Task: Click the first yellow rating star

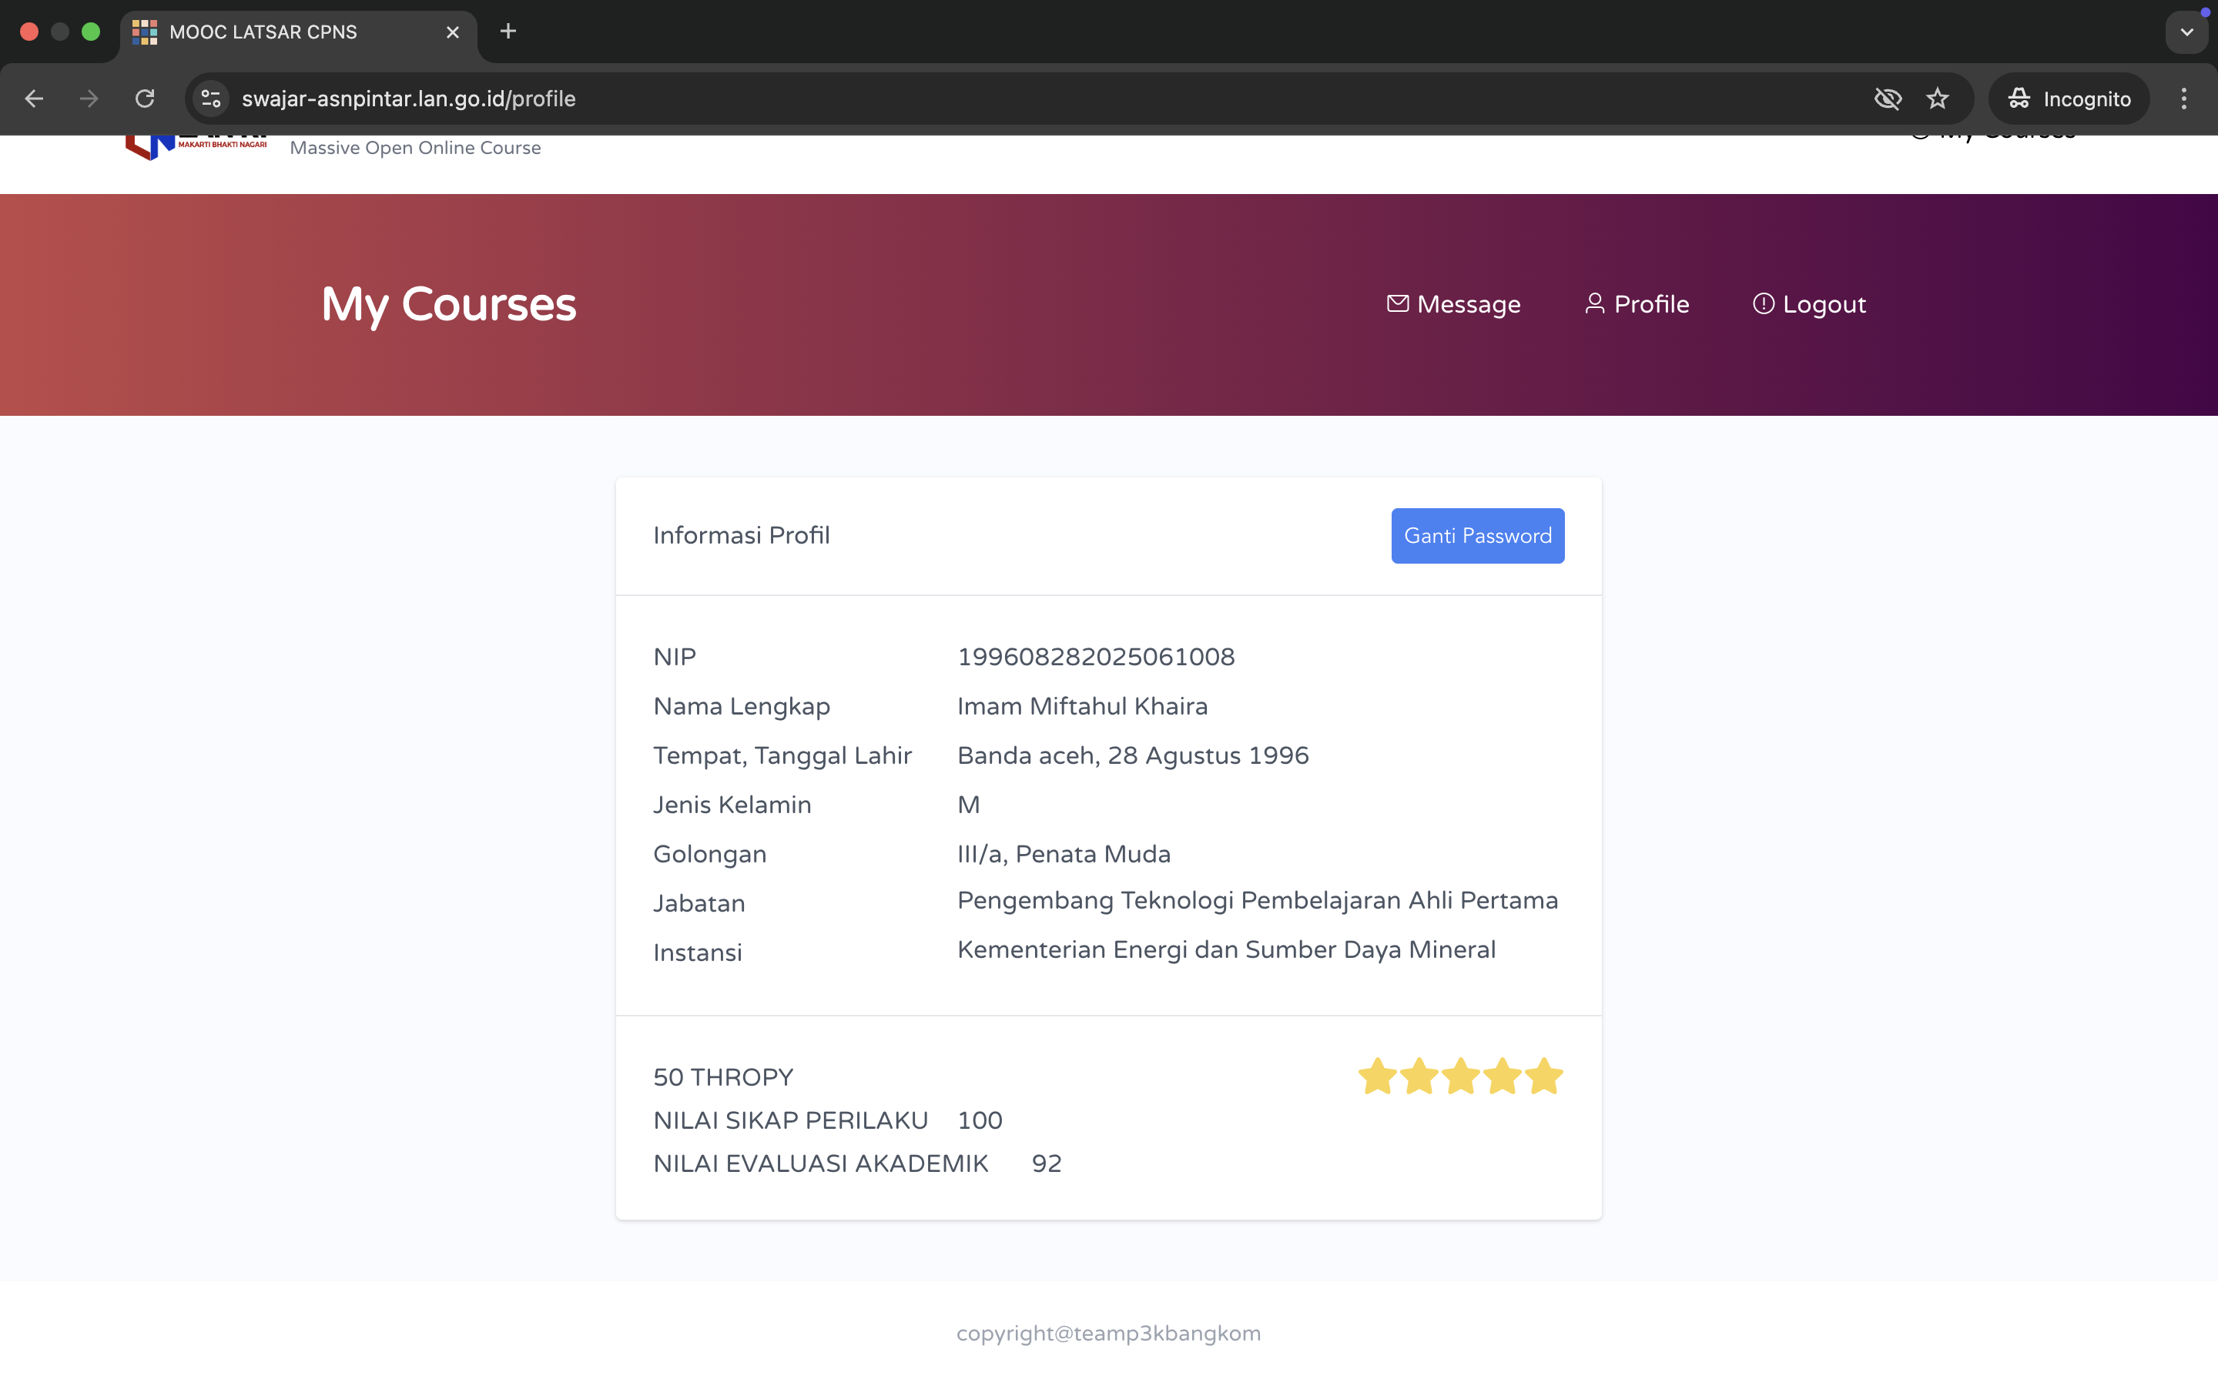Action: point(1378,1076)
